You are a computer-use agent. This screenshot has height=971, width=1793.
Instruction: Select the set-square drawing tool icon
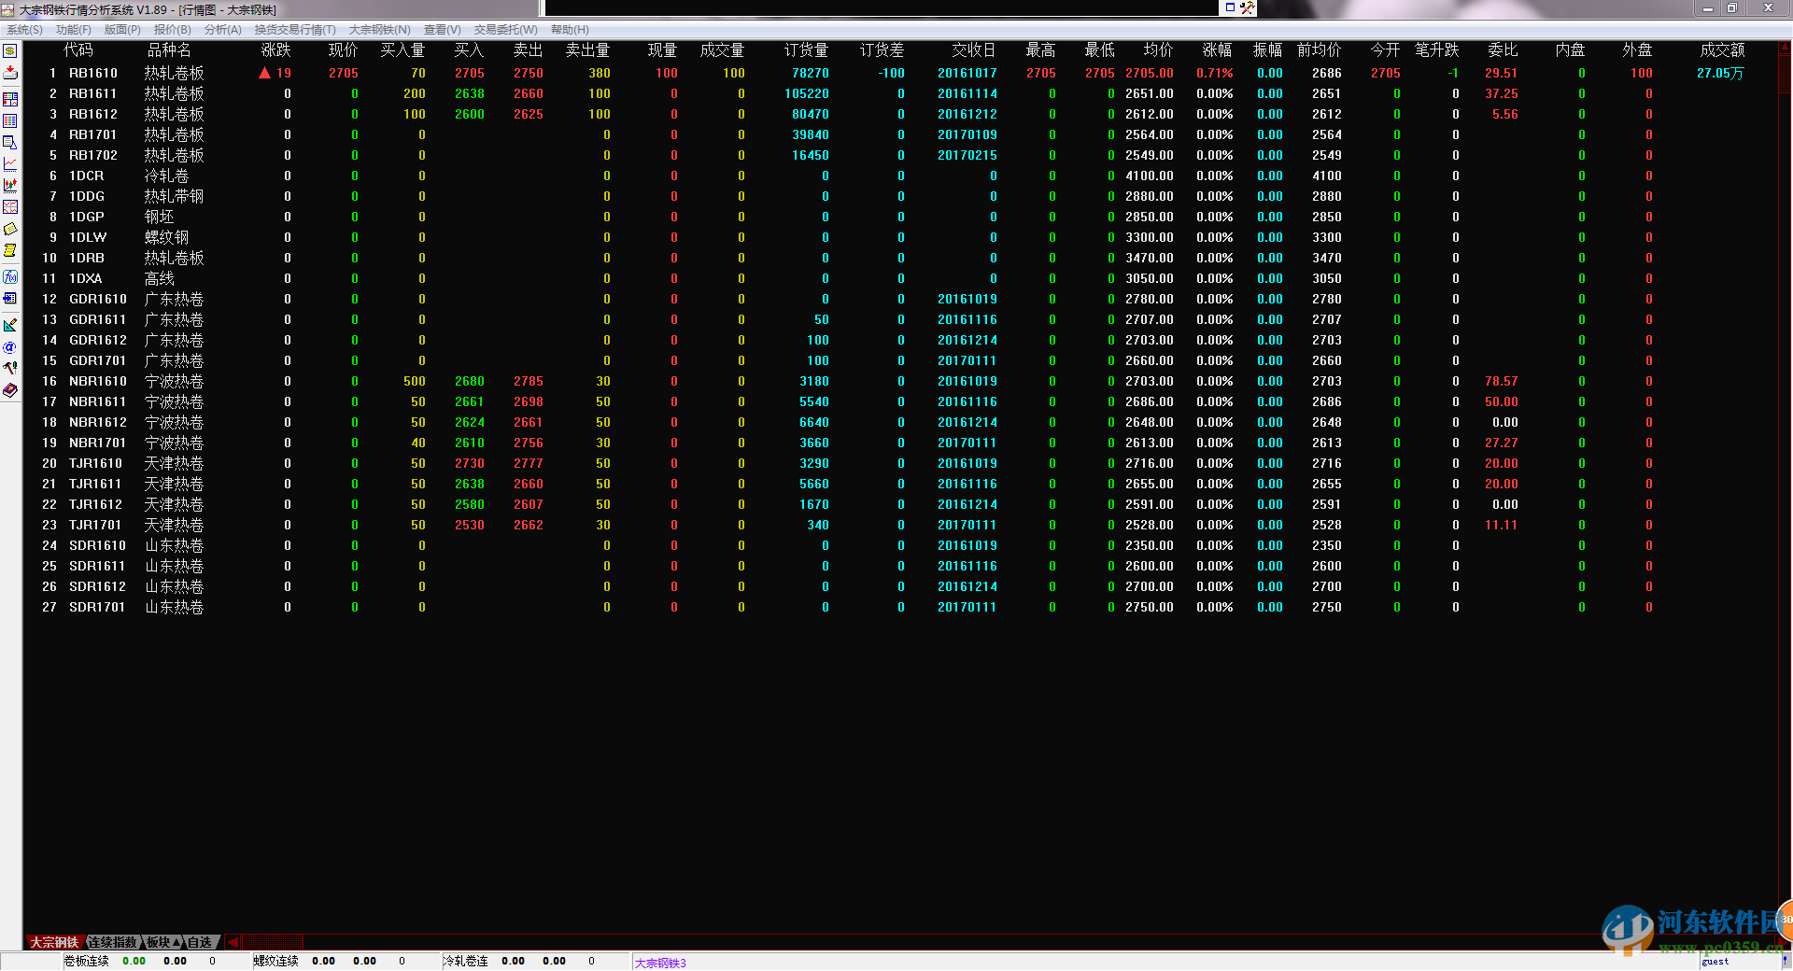[10, 326]
